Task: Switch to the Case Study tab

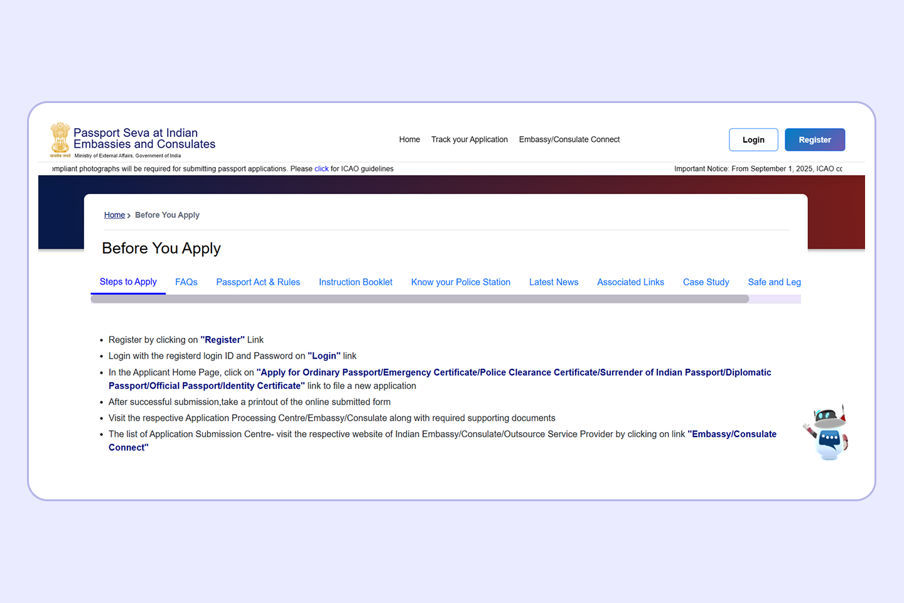Action: (x=706, y=282)
